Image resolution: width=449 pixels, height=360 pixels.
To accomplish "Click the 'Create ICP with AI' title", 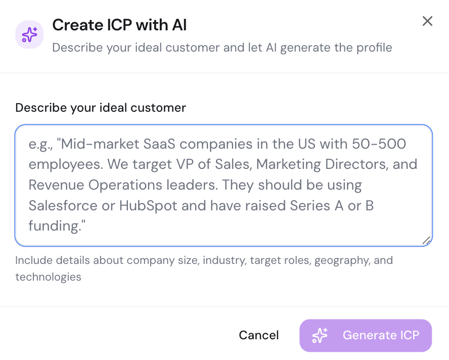I will 119,25.
